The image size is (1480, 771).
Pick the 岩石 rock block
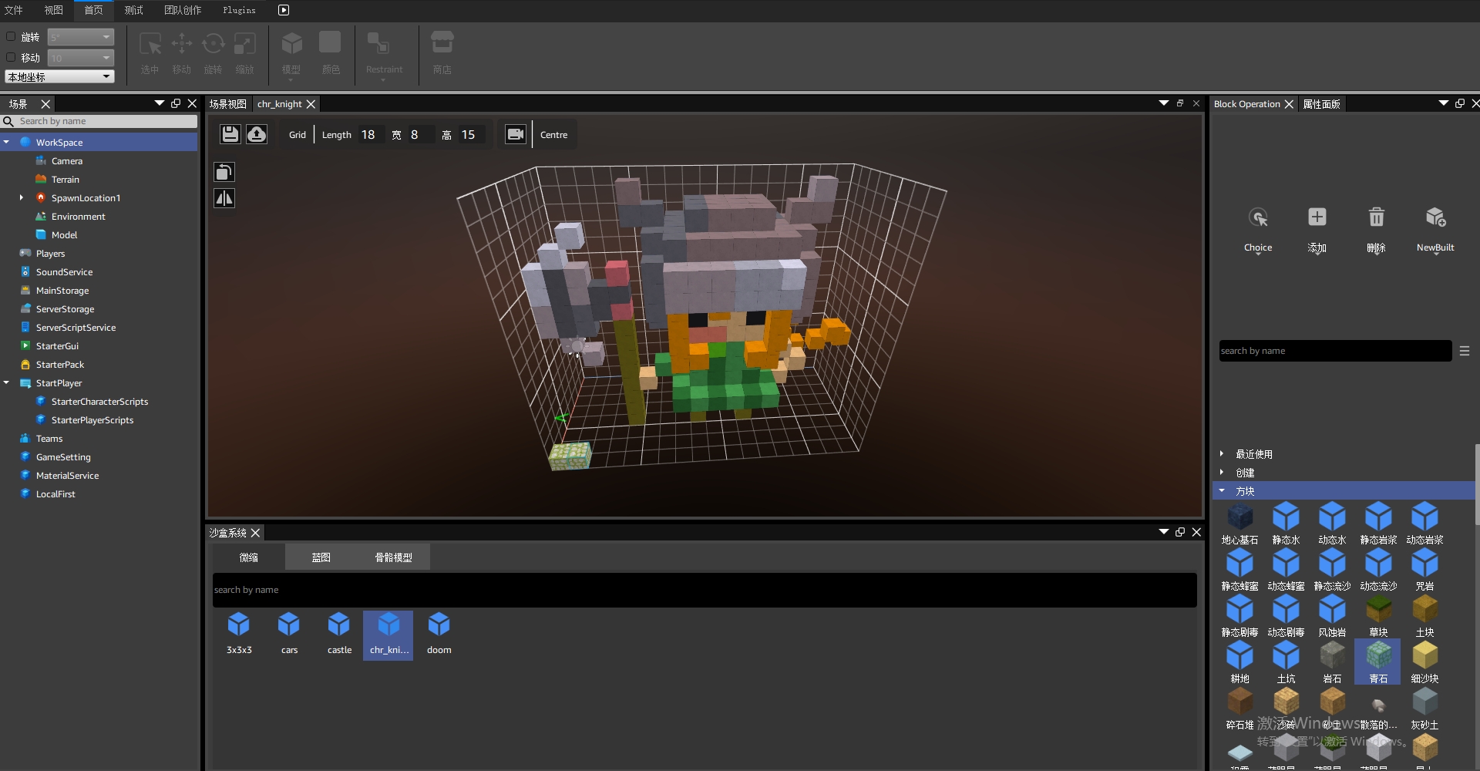coord(1332,662)
